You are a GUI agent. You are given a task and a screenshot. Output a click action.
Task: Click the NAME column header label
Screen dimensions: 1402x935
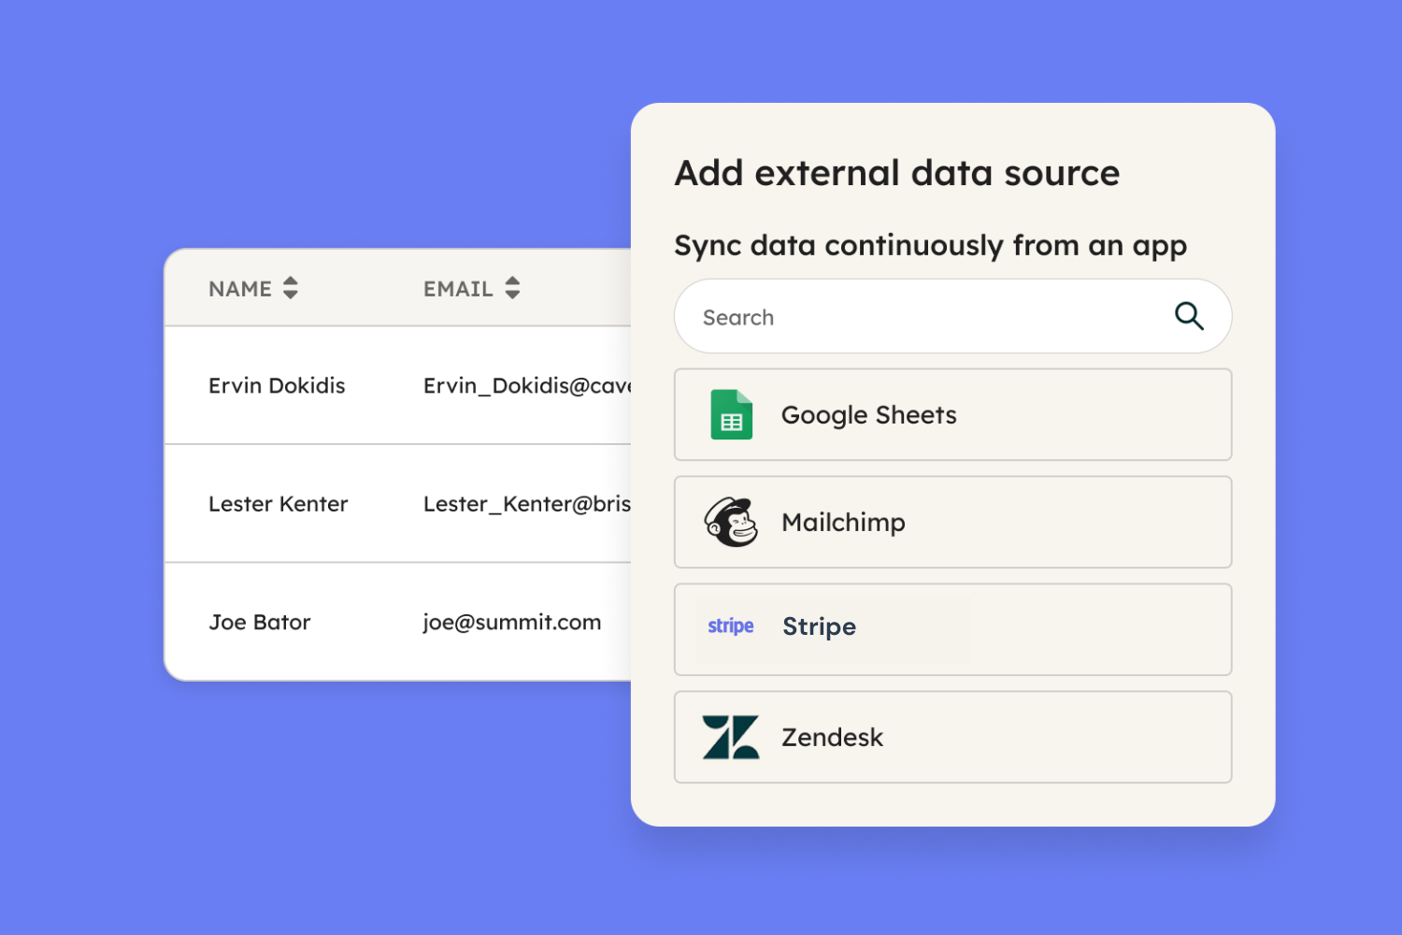[x=240, y=289]
